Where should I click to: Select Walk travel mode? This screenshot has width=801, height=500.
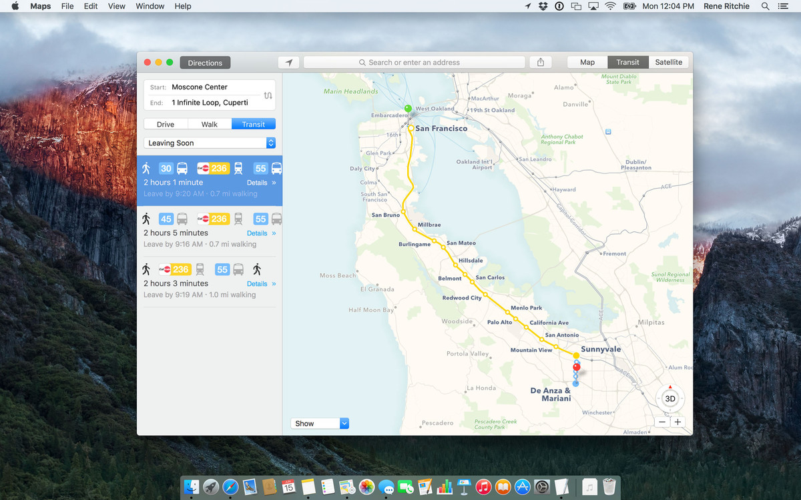click(x=210, y=124)
